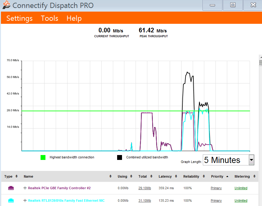
Task: Open the Tools menu
Action: coord(49,18)
